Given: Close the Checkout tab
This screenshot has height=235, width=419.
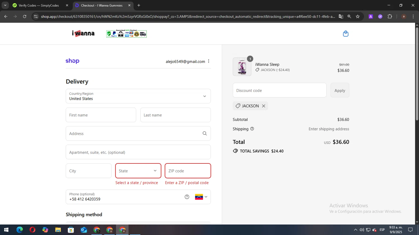Looking at the screenshot, I should 129,5.
